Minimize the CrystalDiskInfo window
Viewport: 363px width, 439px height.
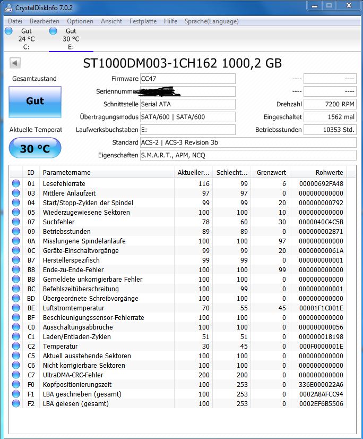315,6
